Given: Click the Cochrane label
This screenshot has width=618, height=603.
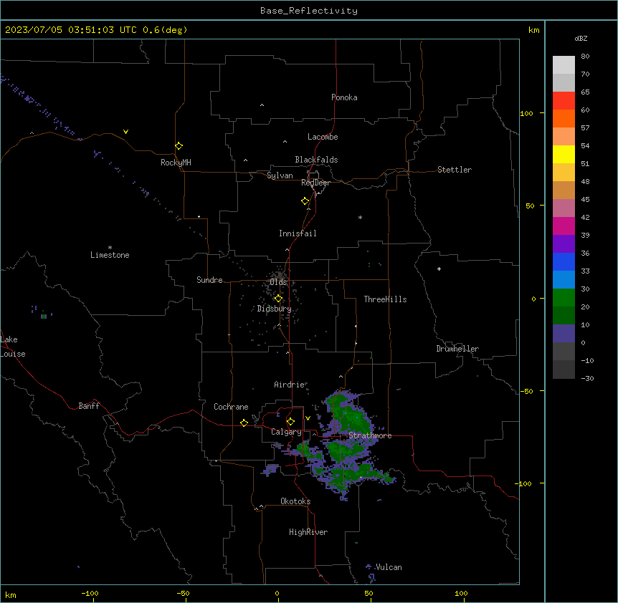Looking at the screenshot, I should click(x=231, y=407).
